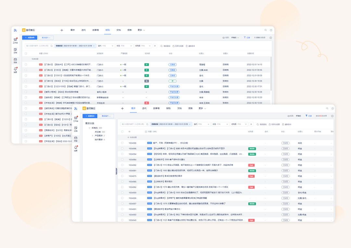The image size is (351, 248).
Task: Open 创建时间 date range in back window
Action: (75, 46)
